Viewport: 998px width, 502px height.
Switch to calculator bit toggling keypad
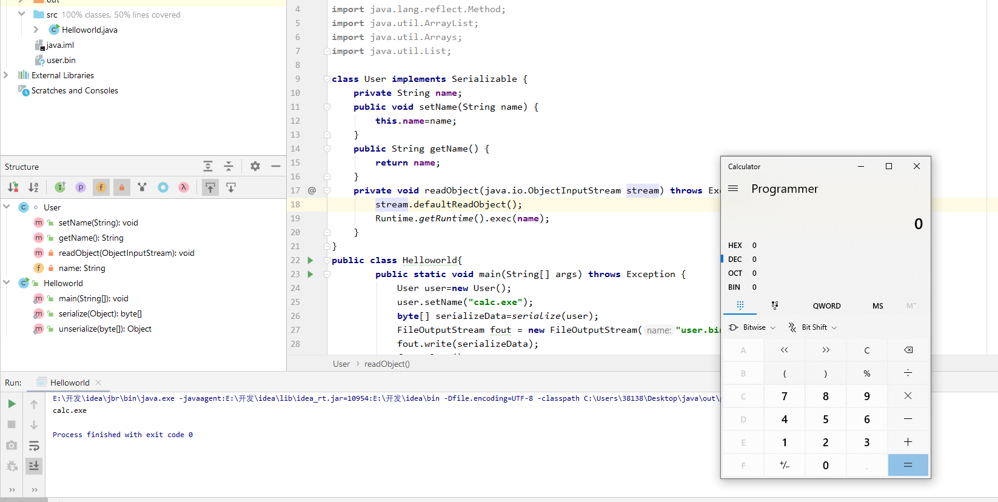point(774,306)
